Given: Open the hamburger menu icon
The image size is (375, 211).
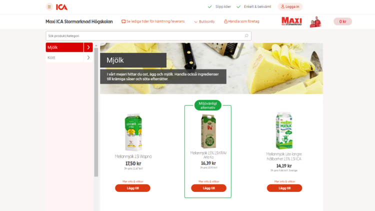Looking at the screenshot, I should (49, 7).
